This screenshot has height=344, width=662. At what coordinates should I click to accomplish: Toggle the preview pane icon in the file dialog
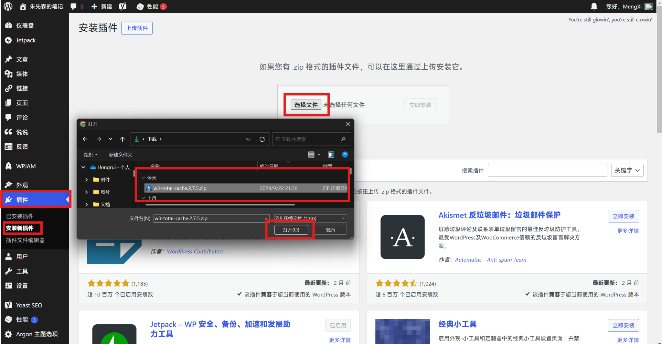click(x=331, y=155)
